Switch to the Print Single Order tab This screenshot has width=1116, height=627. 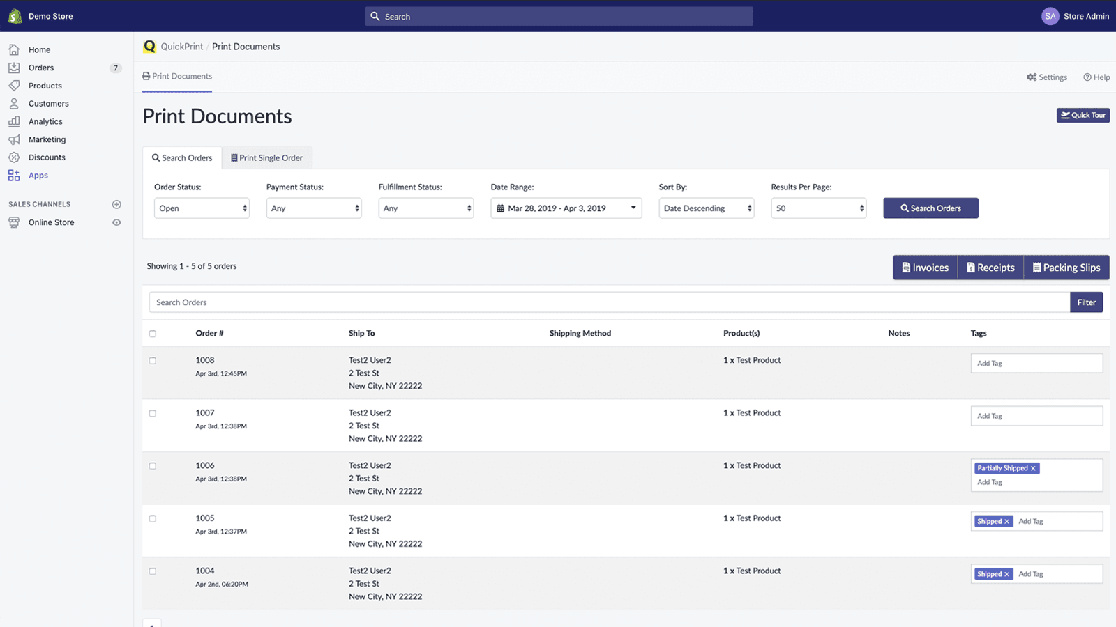267,157
